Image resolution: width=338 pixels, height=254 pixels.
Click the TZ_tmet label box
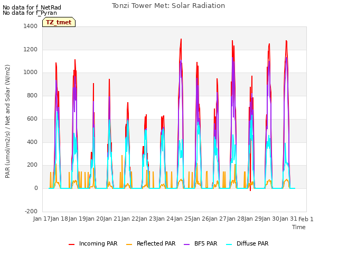[x=59, y=22]
